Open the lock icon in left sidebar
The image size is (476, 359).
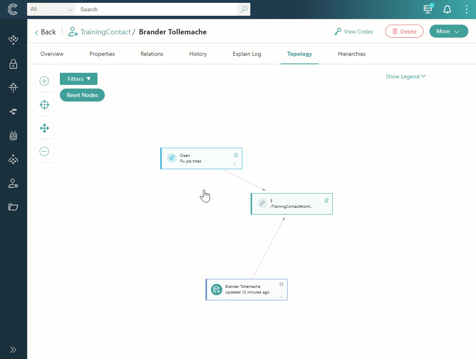13,64
